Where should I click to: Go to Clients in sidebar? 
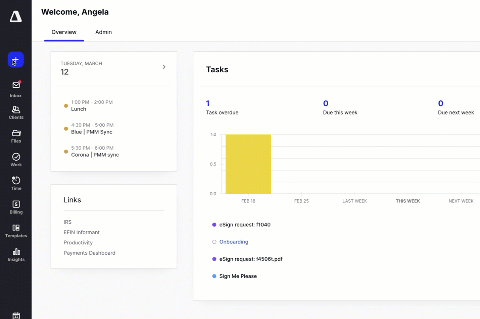point(16,113)
